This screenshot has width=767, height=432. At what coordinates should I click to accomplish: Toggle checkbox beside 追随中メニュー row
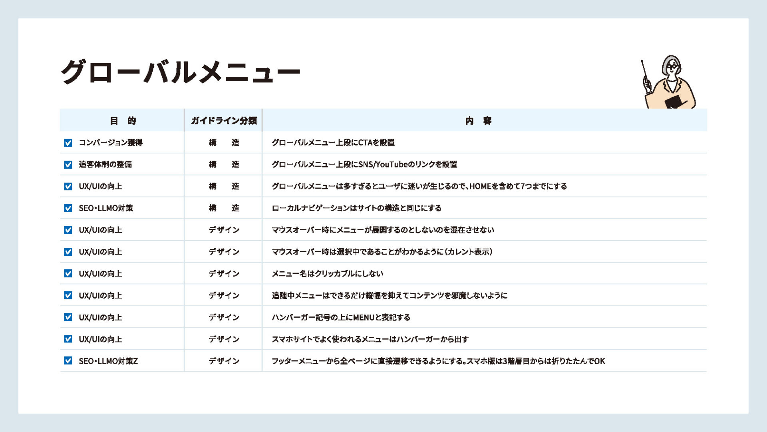(68, 295)
